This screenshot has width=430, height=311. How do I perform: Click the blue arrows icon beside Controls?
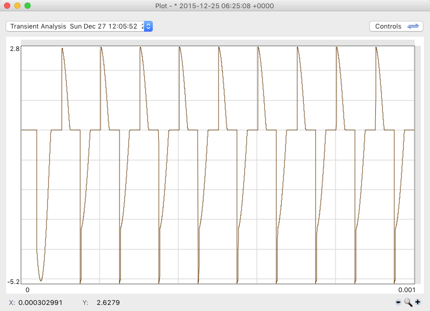pos(413,27)
